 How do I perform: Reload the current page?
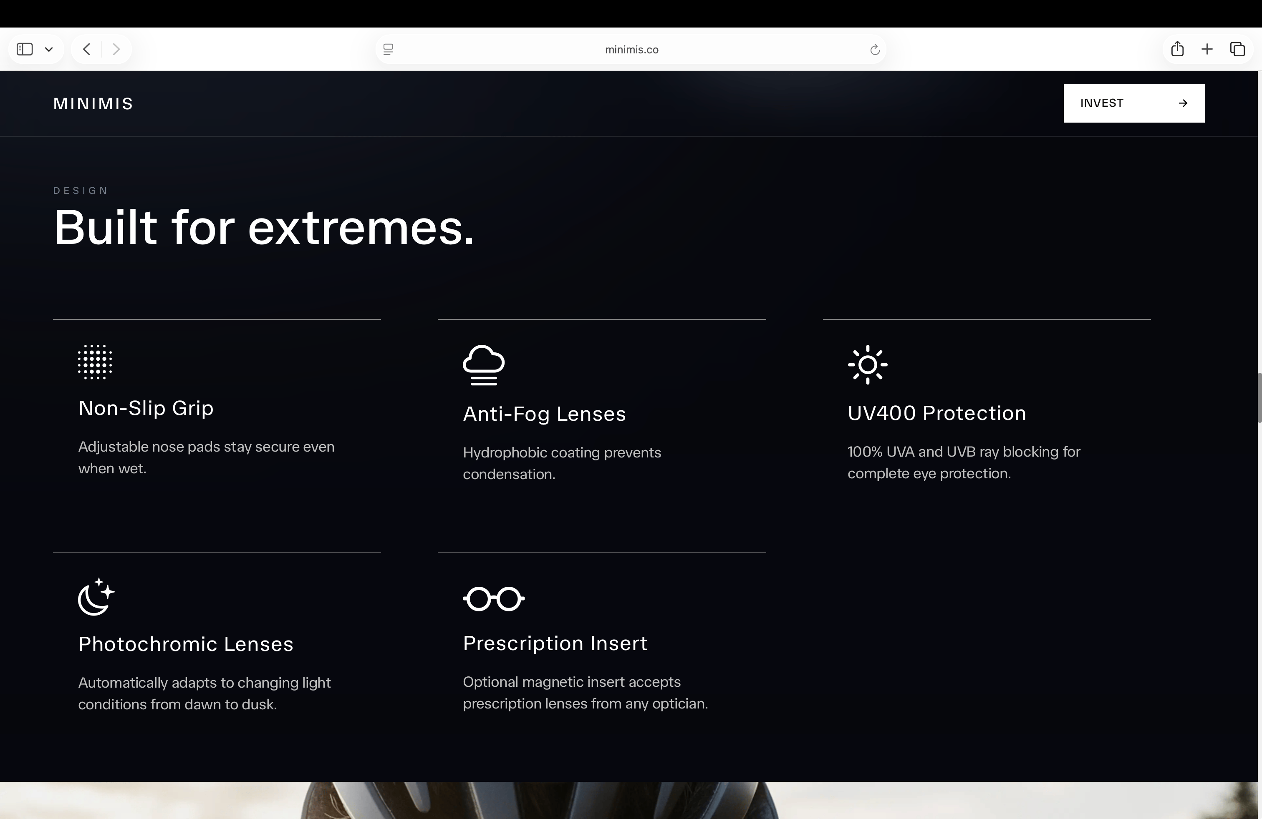[875, 49]
